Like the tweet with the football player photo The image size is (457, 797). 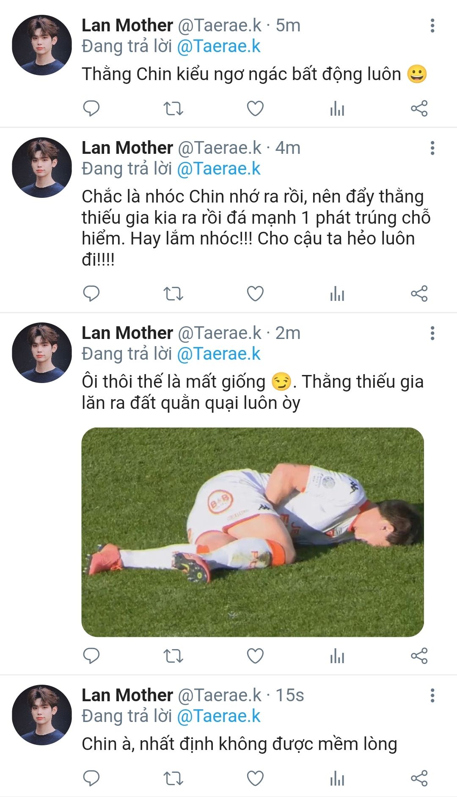click(255, 656)
